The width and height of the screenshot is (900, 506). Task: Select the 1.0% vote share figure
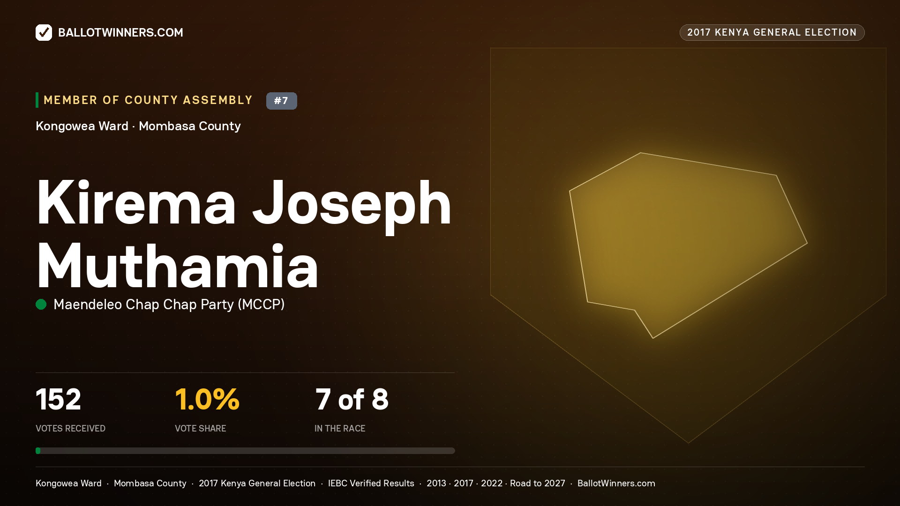click(207, 400)
